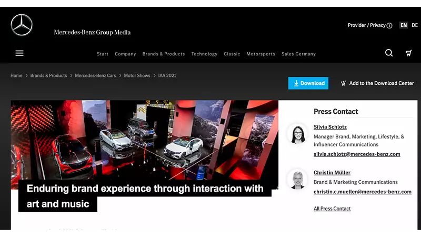Click the IAA show stand hero image
The width and height of the screenshot is (421, 237).
click(144, 140)
